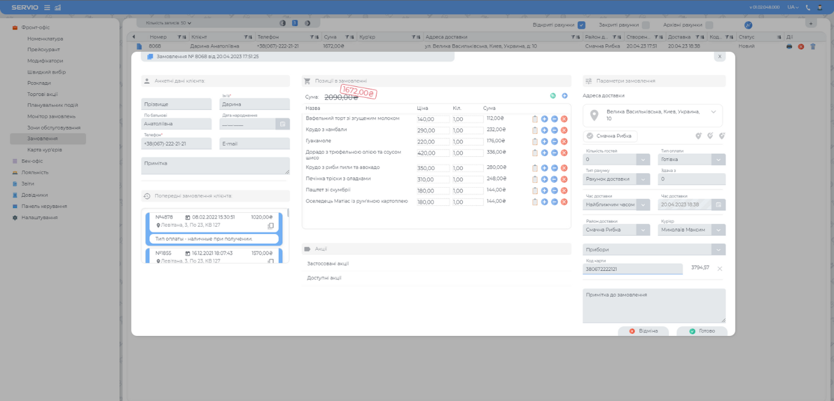Increase the quantity of Вафельний торт
The image size is (834, 401).
pos(544,119)
